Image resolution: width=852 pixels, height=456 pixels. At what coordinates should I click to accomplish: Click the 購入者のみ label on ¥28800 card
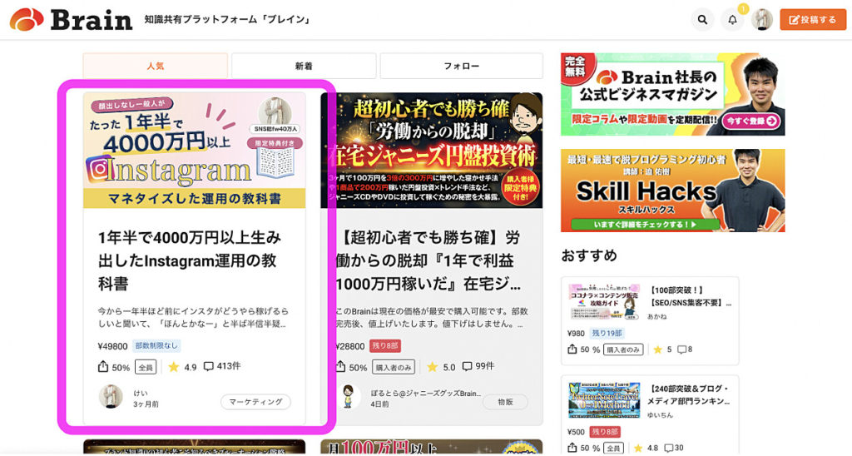[x=394, y=368]
